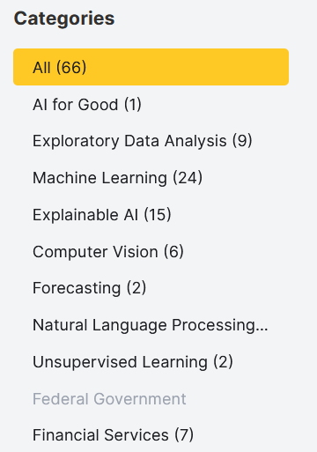The width and height of the screenshot is (317, 452).
Task: Click the ellipsis ending Natural Language Processing
Action: (262, 330)
